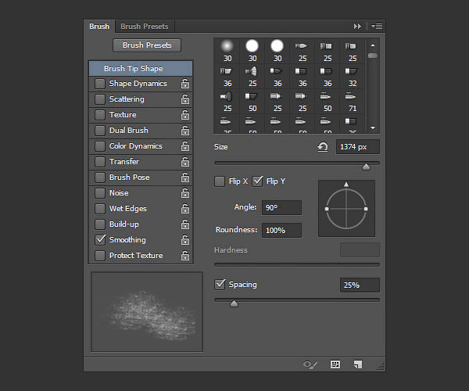
Task: Click the Spacing slider handle
Action: (234, 304)
